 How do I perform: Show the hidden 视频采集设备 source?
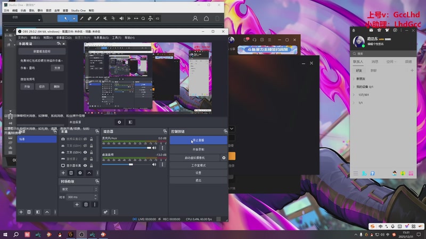point(85,139)
